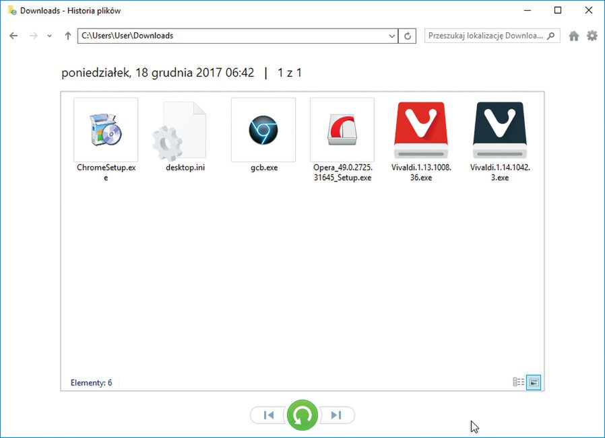Expand the address bar history dropdown
Image resolution: width=605 pixels, height=438 pixels.
point(392,36)
